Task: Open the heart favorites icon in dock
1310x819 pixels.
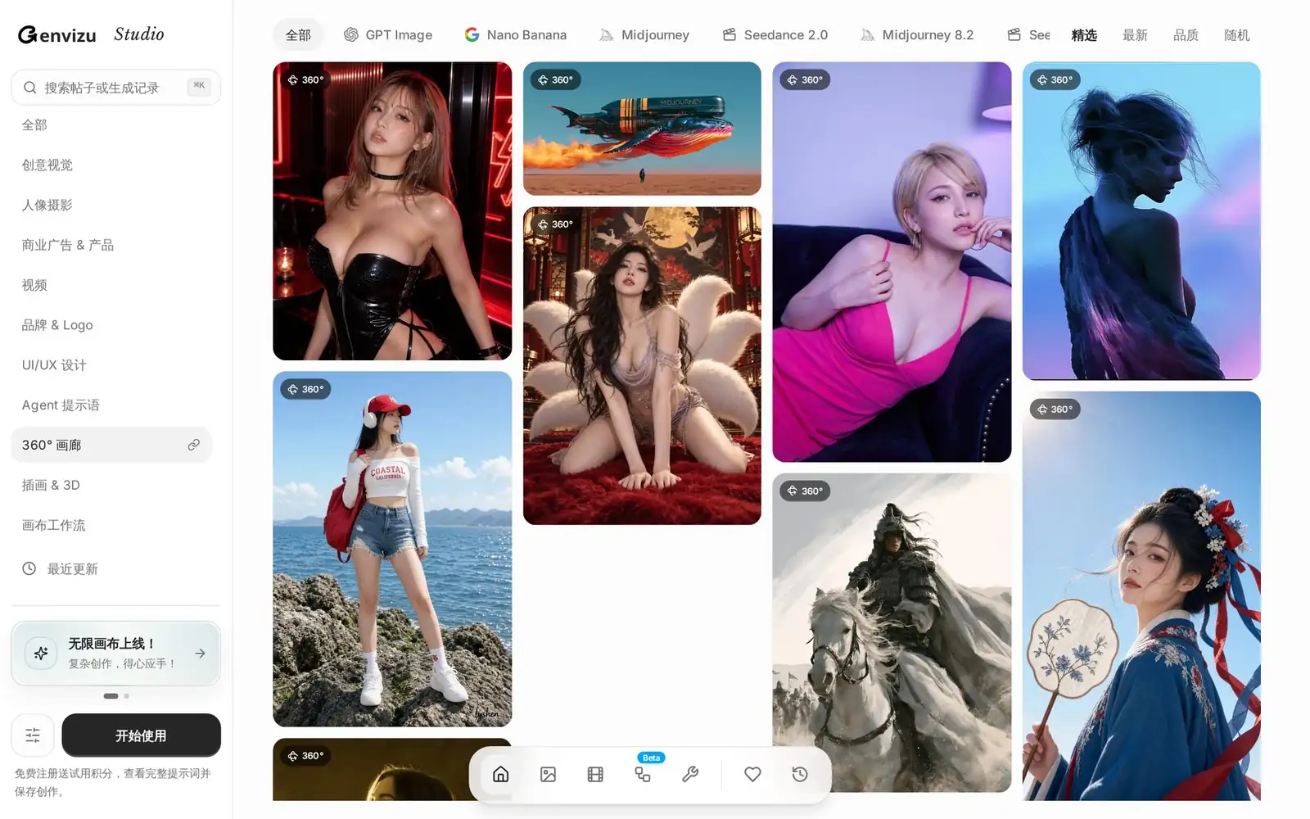Action: 752,774
